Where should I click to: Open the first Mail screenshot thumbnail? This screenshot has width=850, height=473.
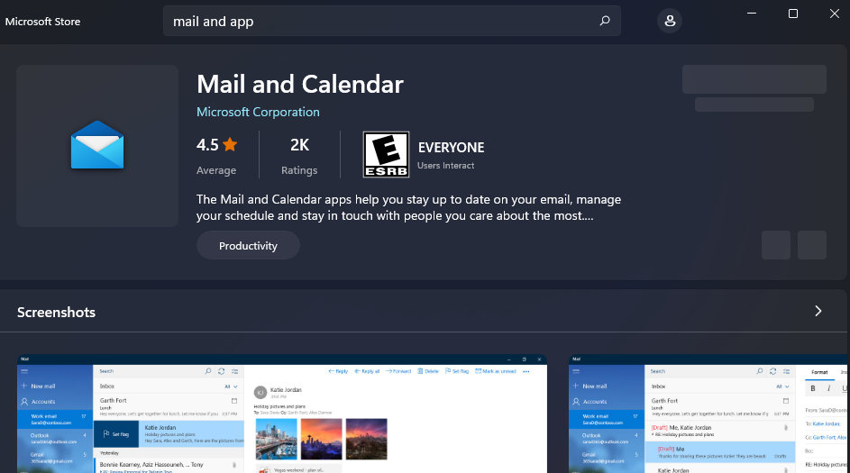(282, 414)
